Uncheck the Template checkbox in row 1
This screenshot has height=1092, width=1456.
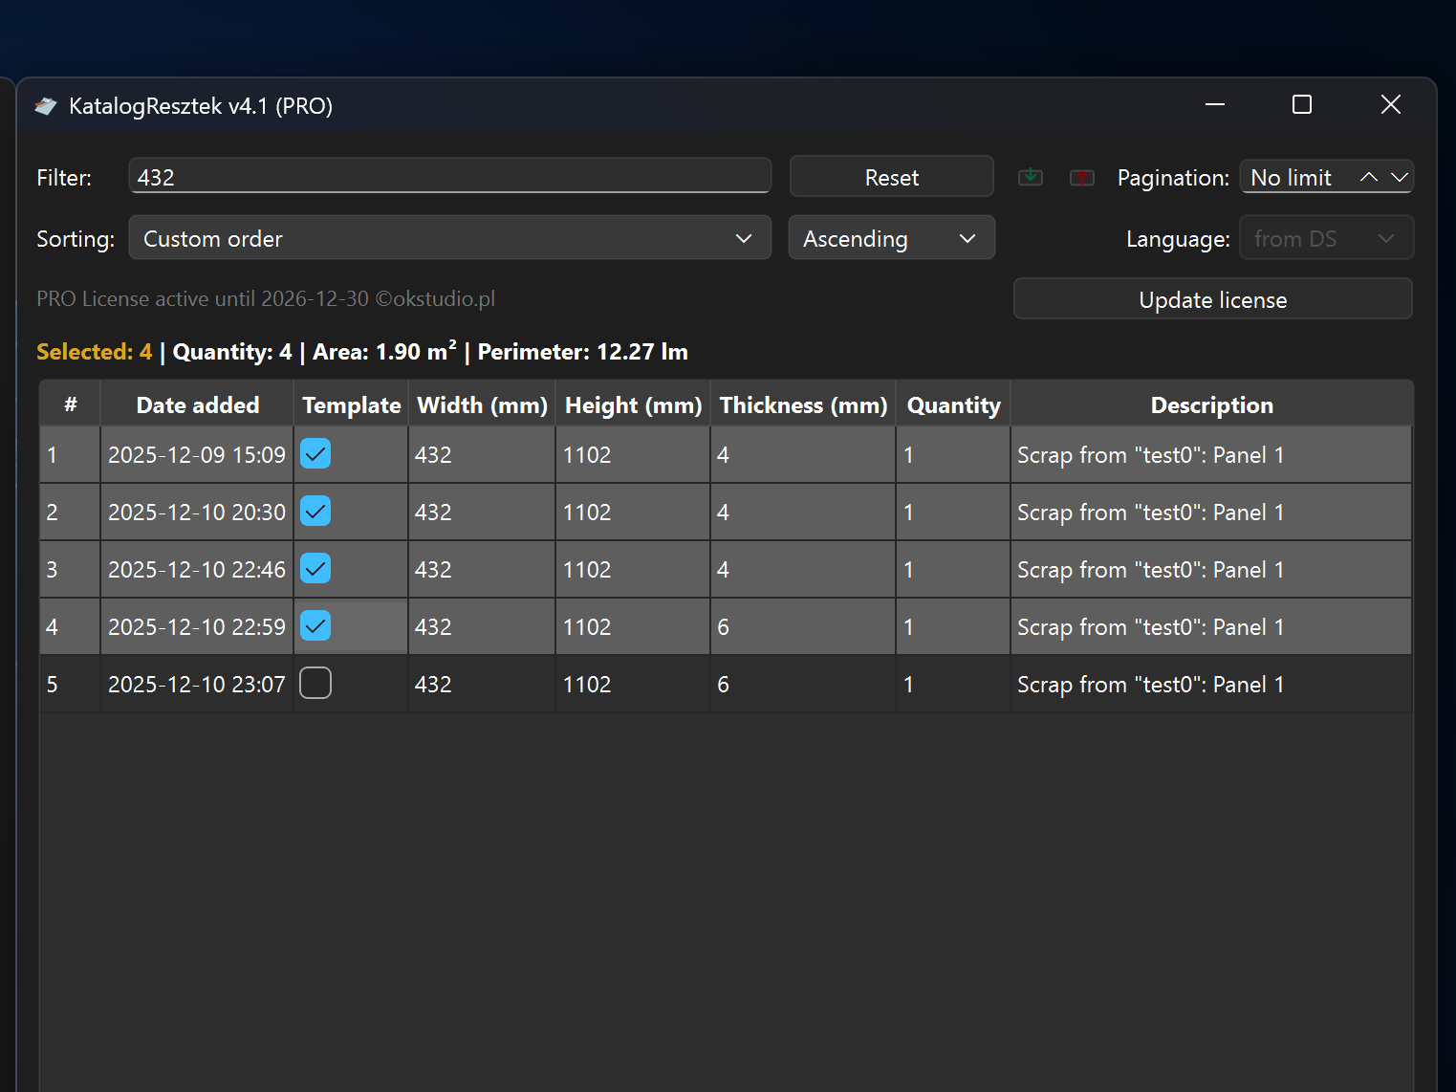315,454
